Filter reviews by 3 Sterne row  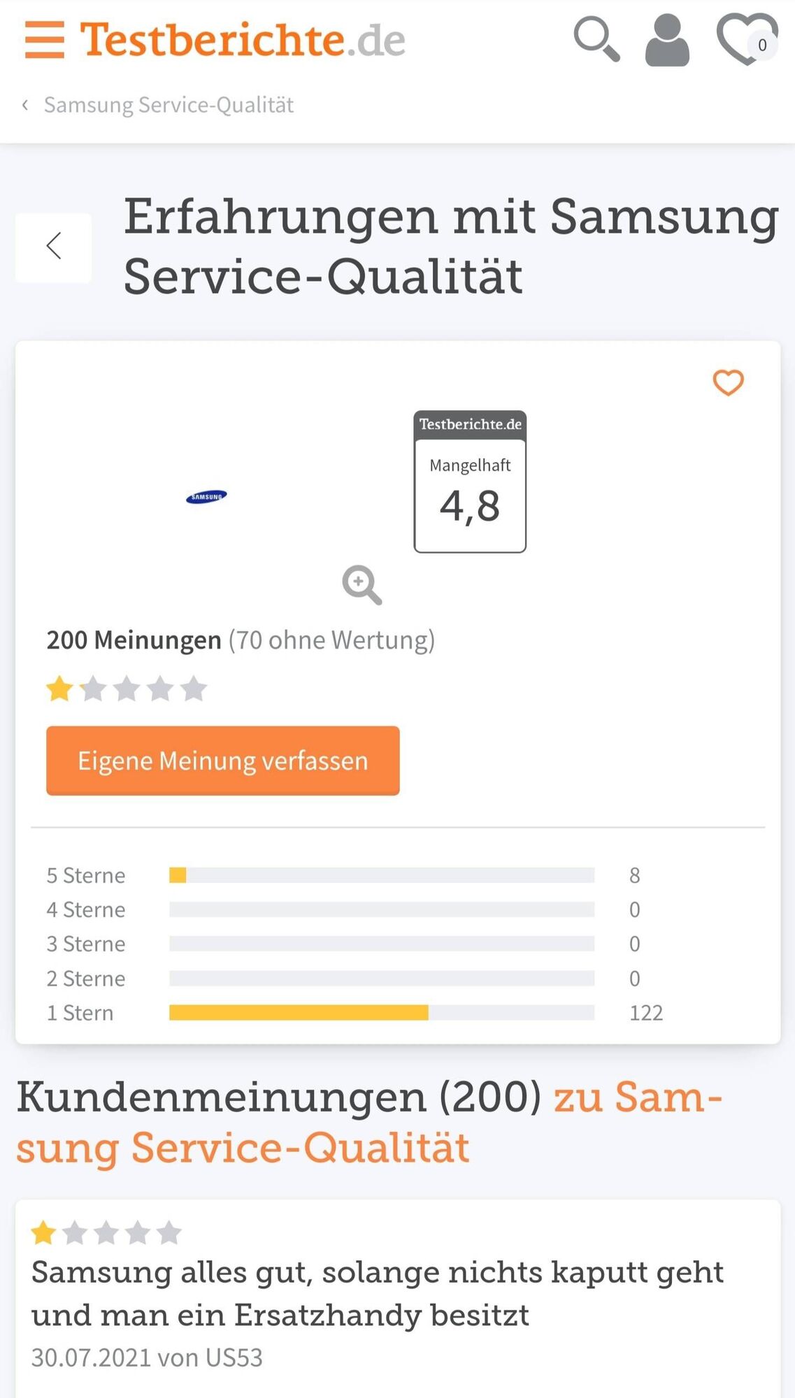[354, 944]
